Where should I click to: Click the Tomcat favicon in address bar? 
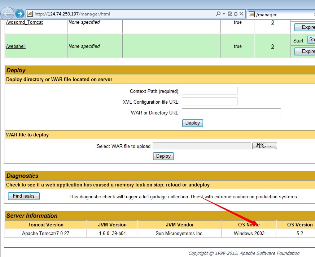30,14
